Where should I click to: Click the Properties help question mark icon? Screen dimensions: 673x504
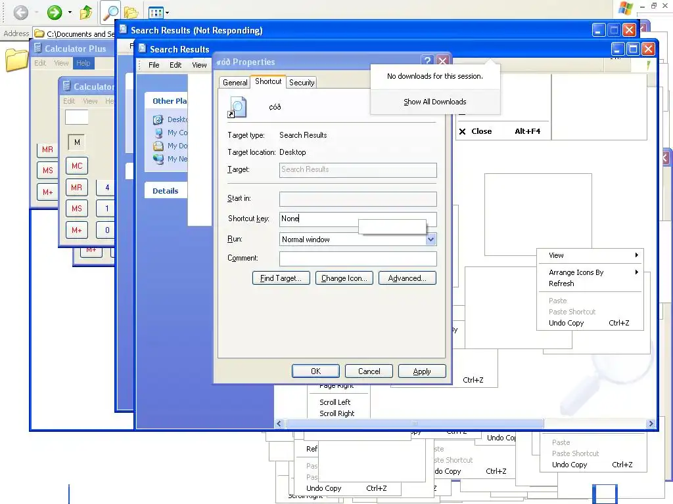click(427, 61)
